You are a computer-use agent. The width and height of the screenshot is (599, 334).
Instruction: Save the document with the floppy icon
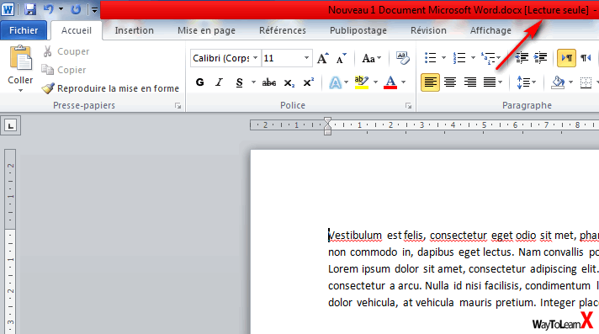click(x=30, y=9)
